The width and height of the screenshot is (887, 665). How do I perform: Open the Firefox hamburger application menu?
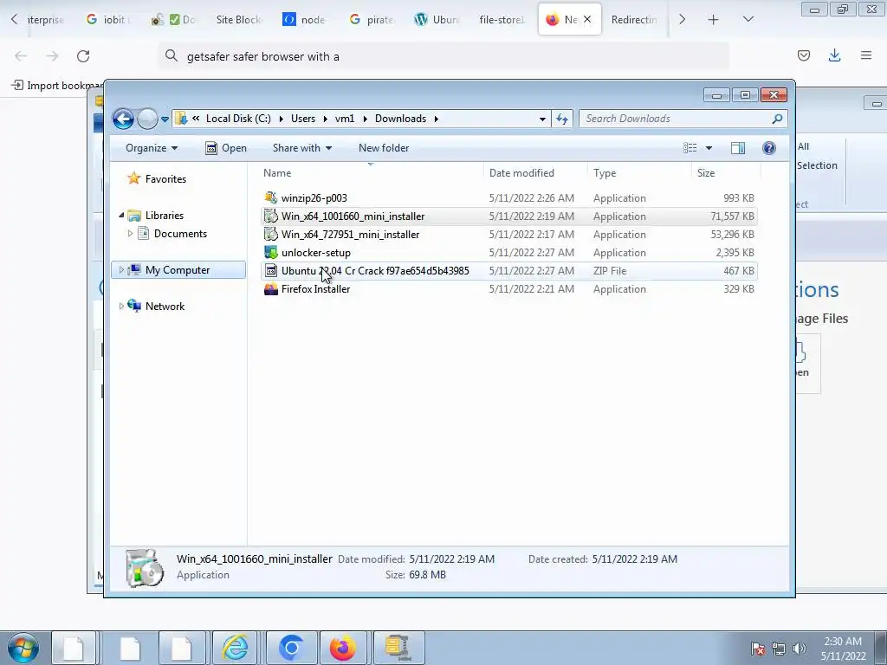[x=866, y=55]
